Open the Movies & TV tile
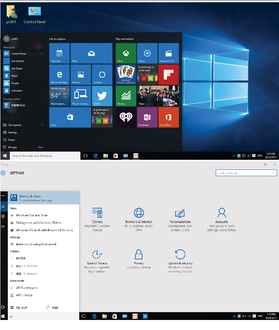This screenshot has height=330, width=279. point(169,53)
